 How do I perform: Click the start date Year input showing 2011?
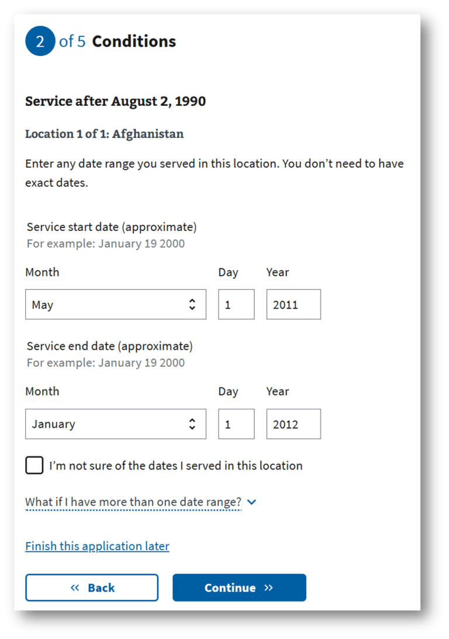(x=293, y=304)
